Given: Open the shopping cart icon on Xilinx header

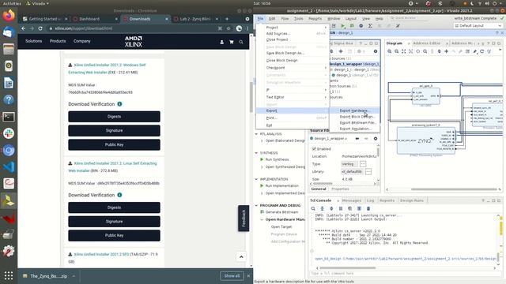Looking at the screenshot, I should [232, 42].
